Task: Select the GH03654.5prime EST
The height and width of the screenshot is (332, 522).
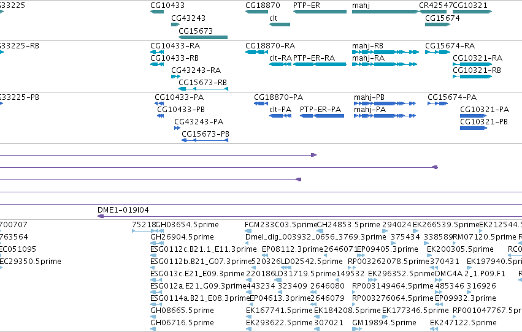Action: 159,231
